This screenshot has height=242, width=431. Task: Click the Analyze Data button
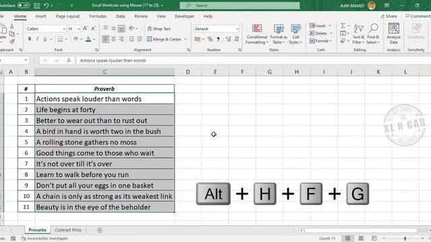393,34
